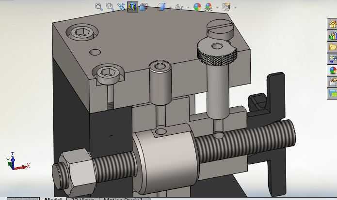The image size is (337, 200).
Task: Open the File Explorer folder tab
Action: [332, 47]
